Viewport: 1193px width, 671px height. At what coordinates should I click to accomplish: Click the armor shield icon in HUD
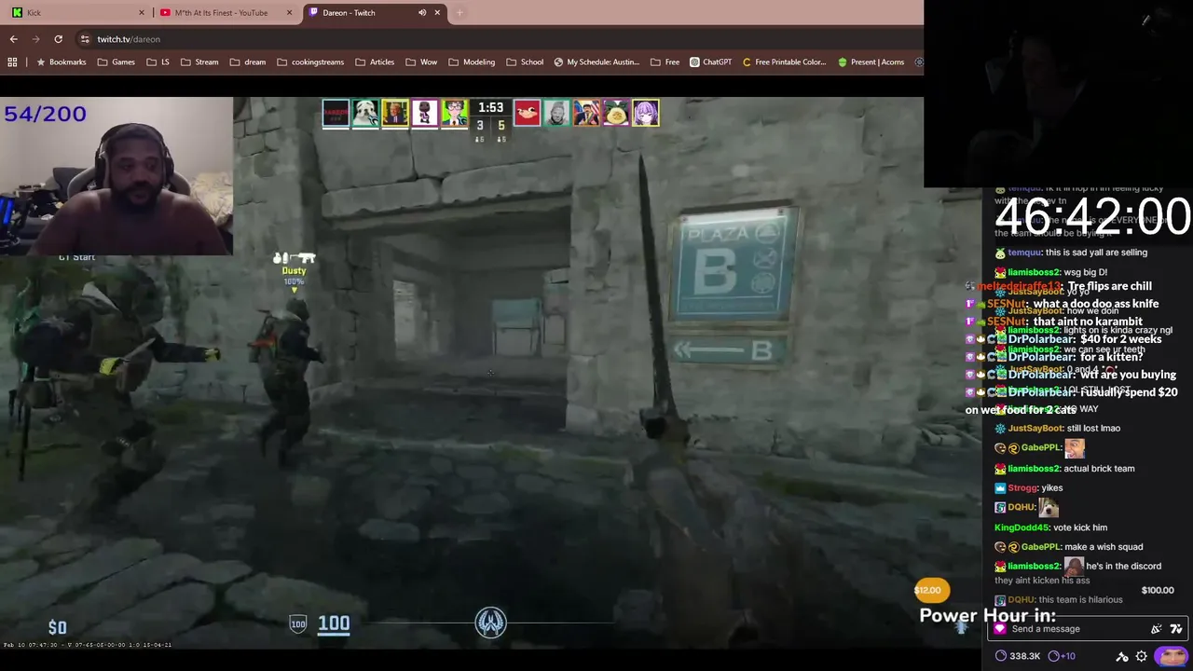(298, 624)
